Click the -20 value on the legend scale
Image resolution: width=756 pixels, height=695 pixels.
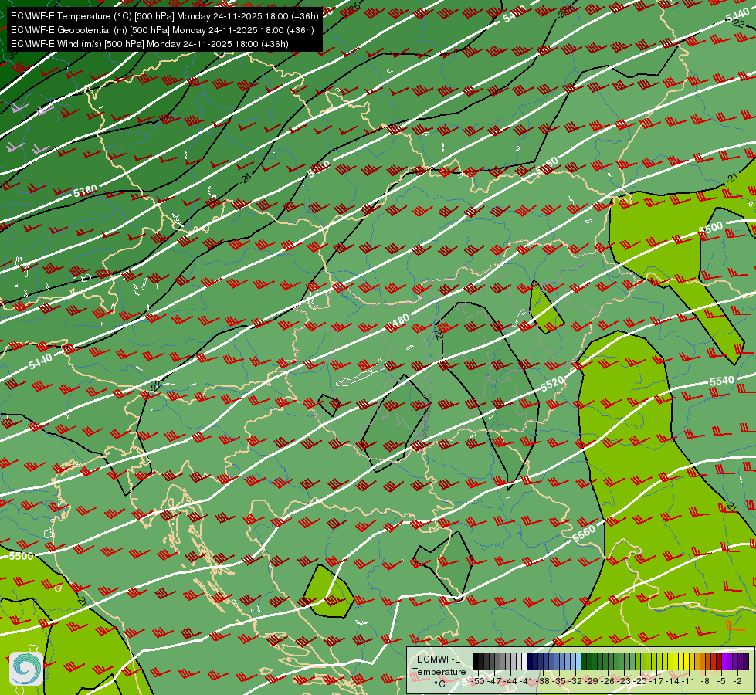point(640,681)
